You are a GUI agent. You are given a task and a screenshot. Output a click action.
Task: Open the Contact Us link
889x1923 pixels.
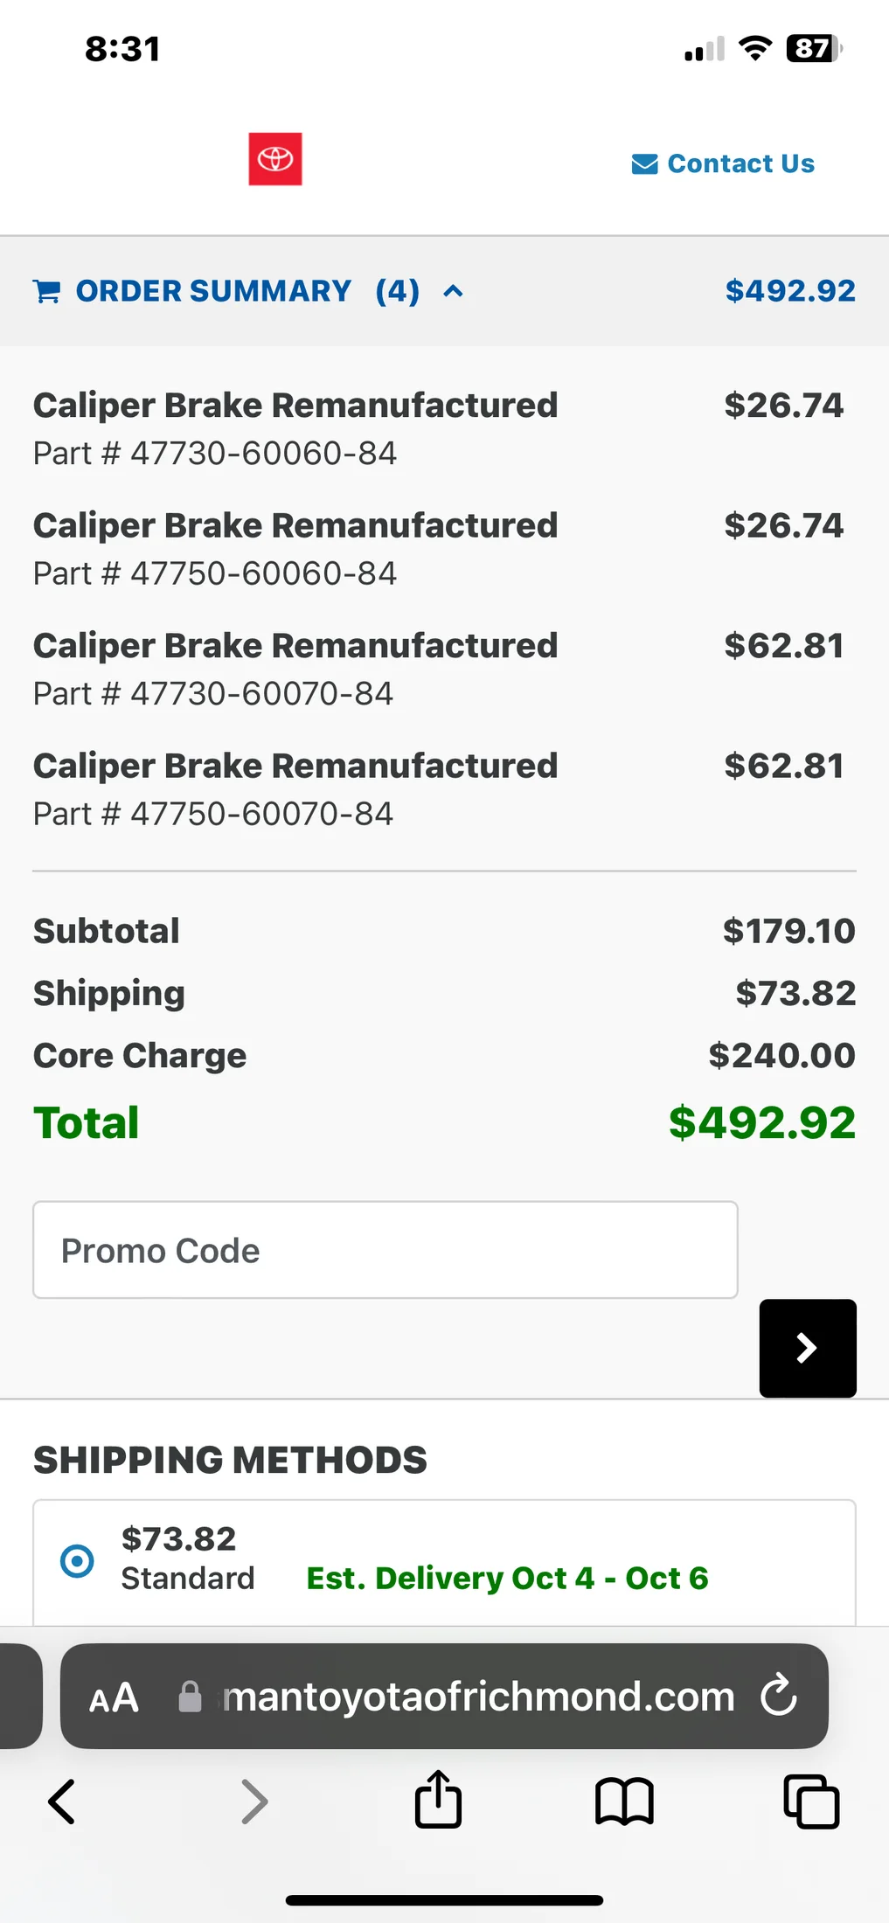coord(740,163)
